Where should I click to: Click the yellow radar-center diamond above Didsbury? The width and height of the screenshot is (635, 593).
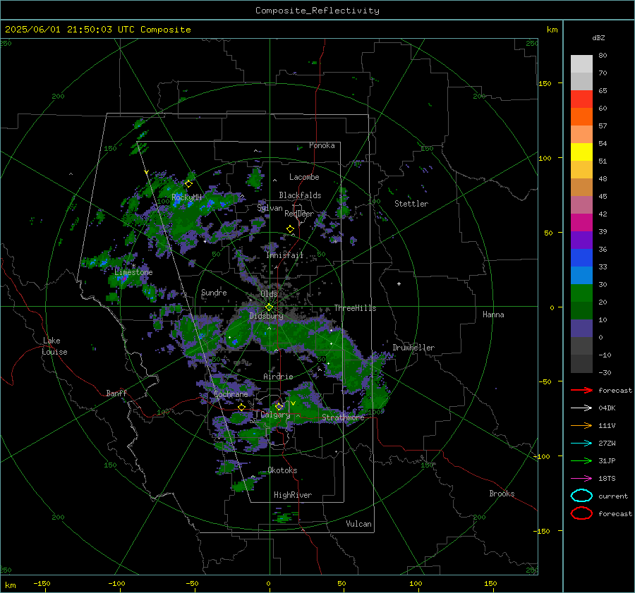tap(269, 307)
